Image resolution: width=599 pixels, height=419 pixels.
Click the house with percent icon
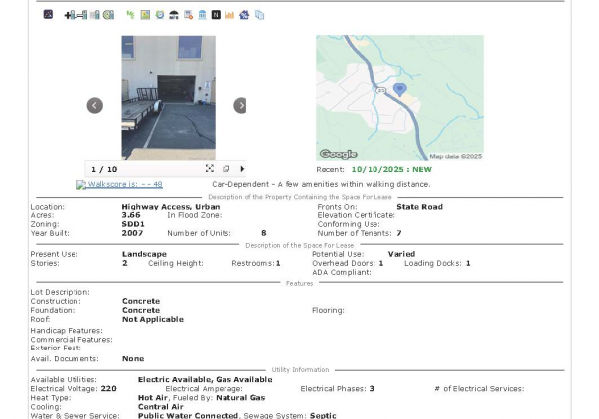pyautogui.click(x=244, y=14)
